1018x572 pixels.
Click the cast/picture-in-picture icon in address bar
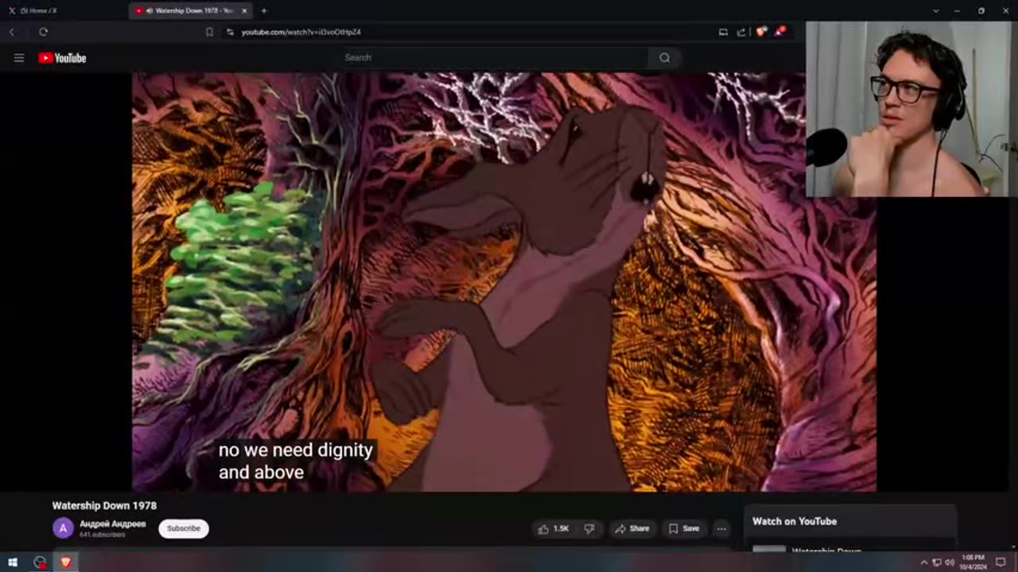coord(723,32)
